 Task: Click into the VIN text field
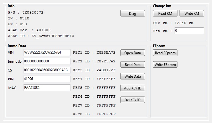point(47,53)
